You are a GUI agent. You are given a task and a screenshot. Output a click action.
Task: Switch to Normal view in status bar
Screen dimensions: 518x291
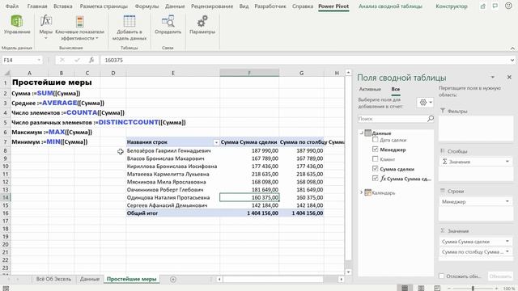click(405, 288)
